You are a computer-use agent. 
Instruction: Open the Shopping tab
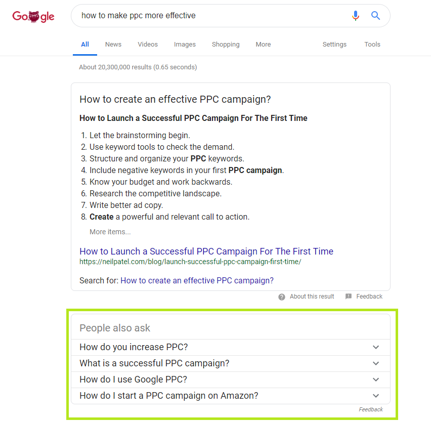(226, 45)
